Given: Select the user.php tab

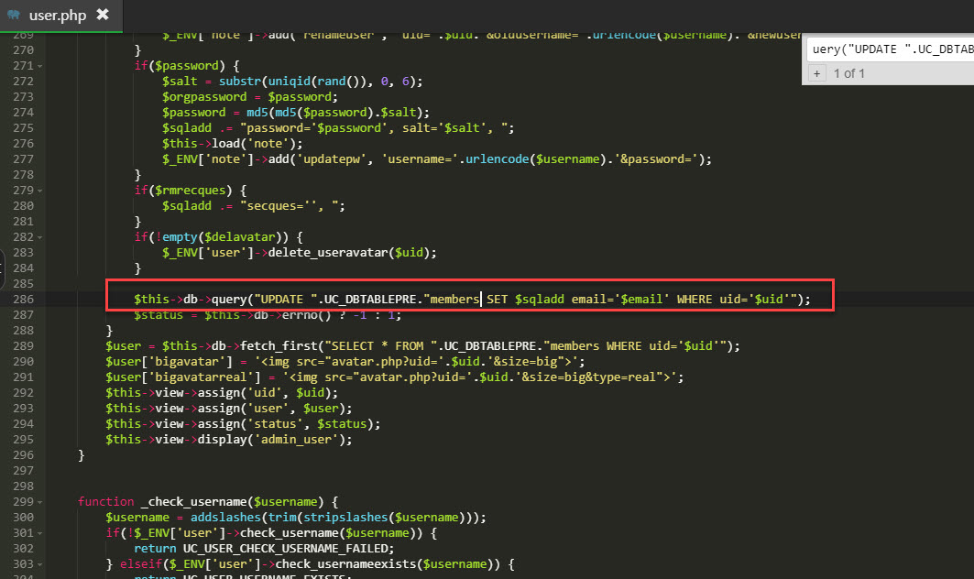Looking at the screenshot, I should click(57, 16).
